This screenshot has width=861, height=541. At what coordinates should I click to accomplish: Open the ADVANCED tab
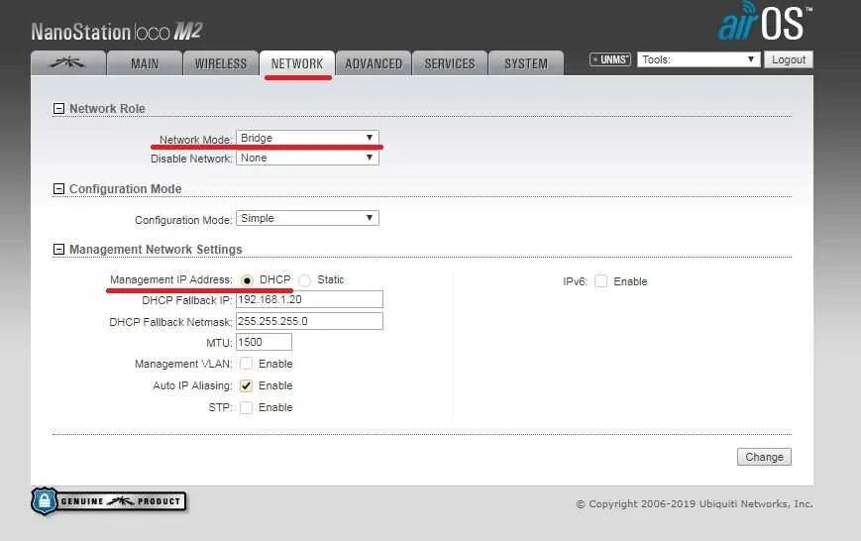pos(374,63)
